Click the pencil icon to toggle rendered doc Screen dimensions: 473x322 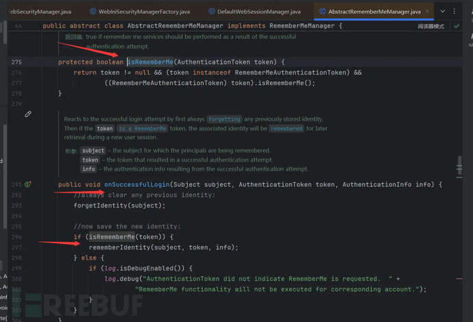click(28, 114)
